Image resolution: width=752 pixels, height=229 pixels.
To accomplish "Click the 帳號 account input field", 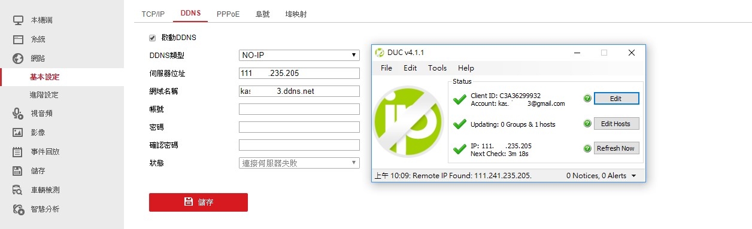I will tap(299, 109).
